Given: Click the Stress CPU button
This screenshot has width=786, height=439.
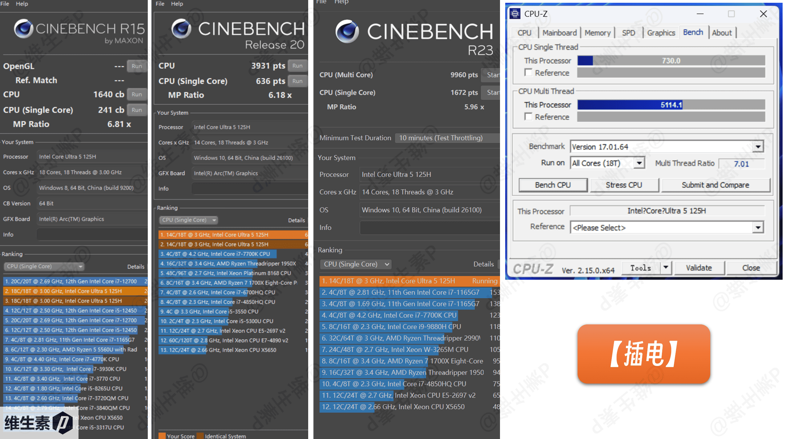Looking at the screenshot, I should (625, 185).
